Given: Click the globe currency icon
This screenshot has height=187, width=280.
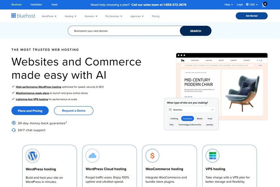Looking at the screenshot, I should [x=247, y=4].
